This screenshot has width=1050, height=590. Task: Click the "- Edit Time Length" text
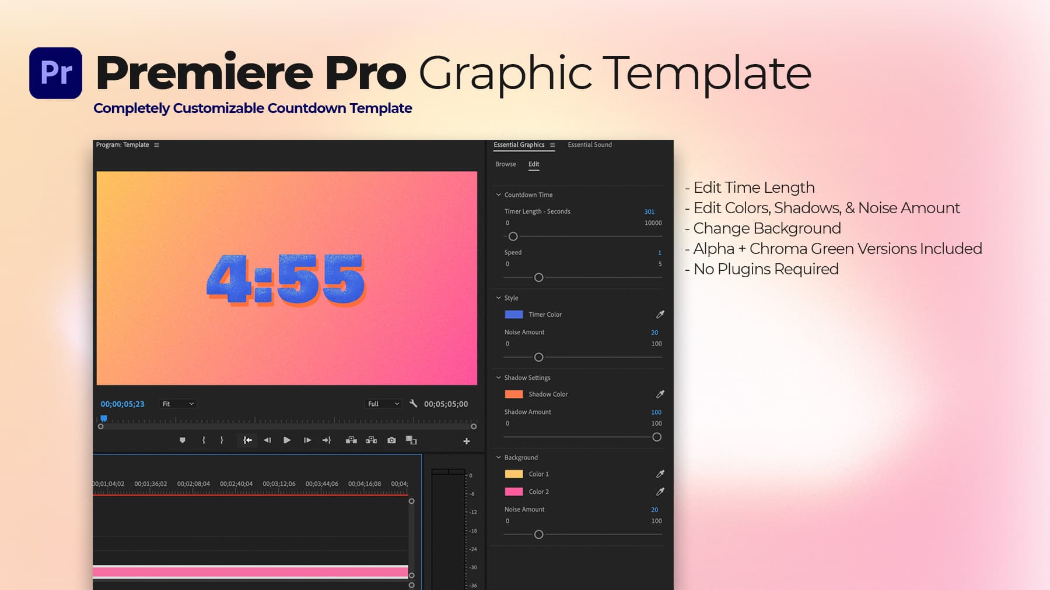[x=750, y=188]
